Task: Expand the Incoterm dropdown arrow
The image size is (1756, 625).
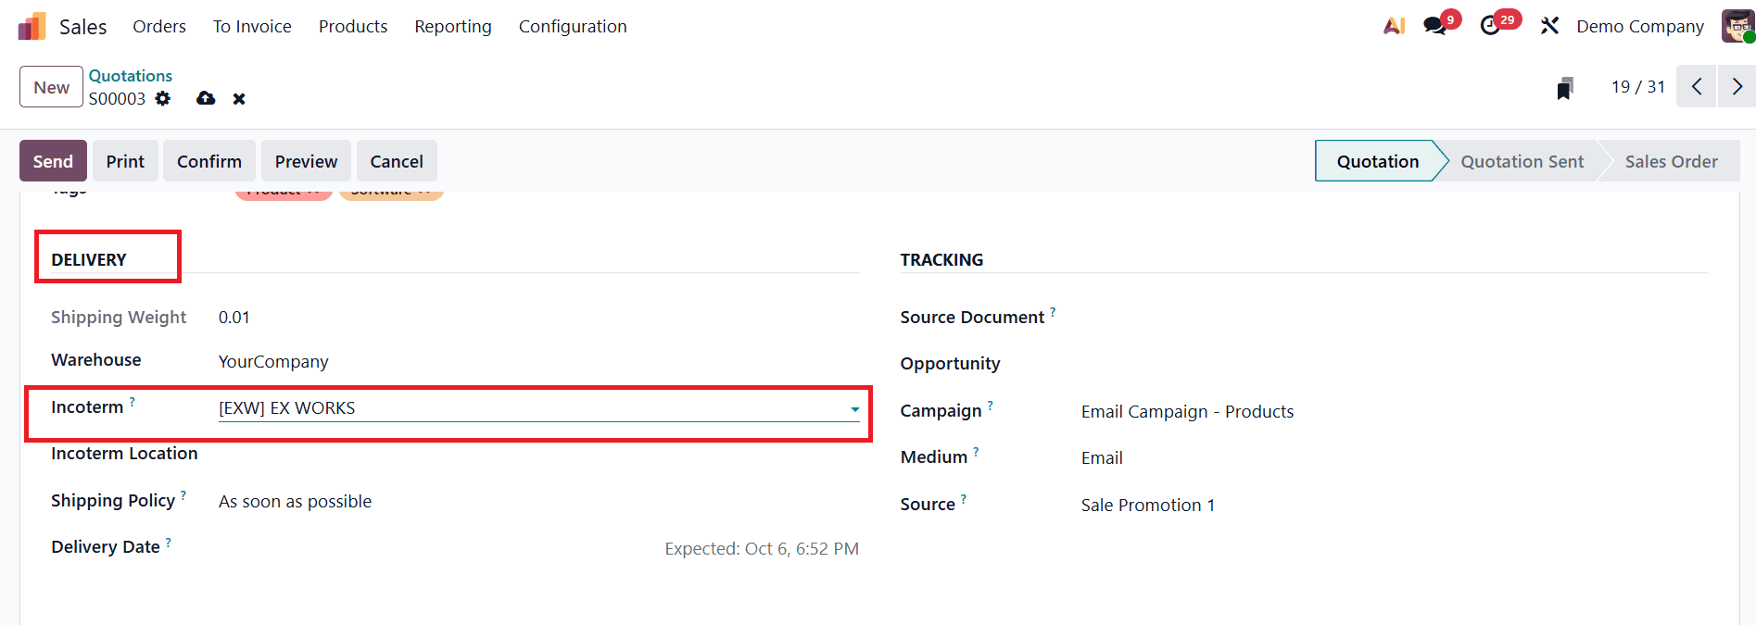Action: tap(854, 408)
